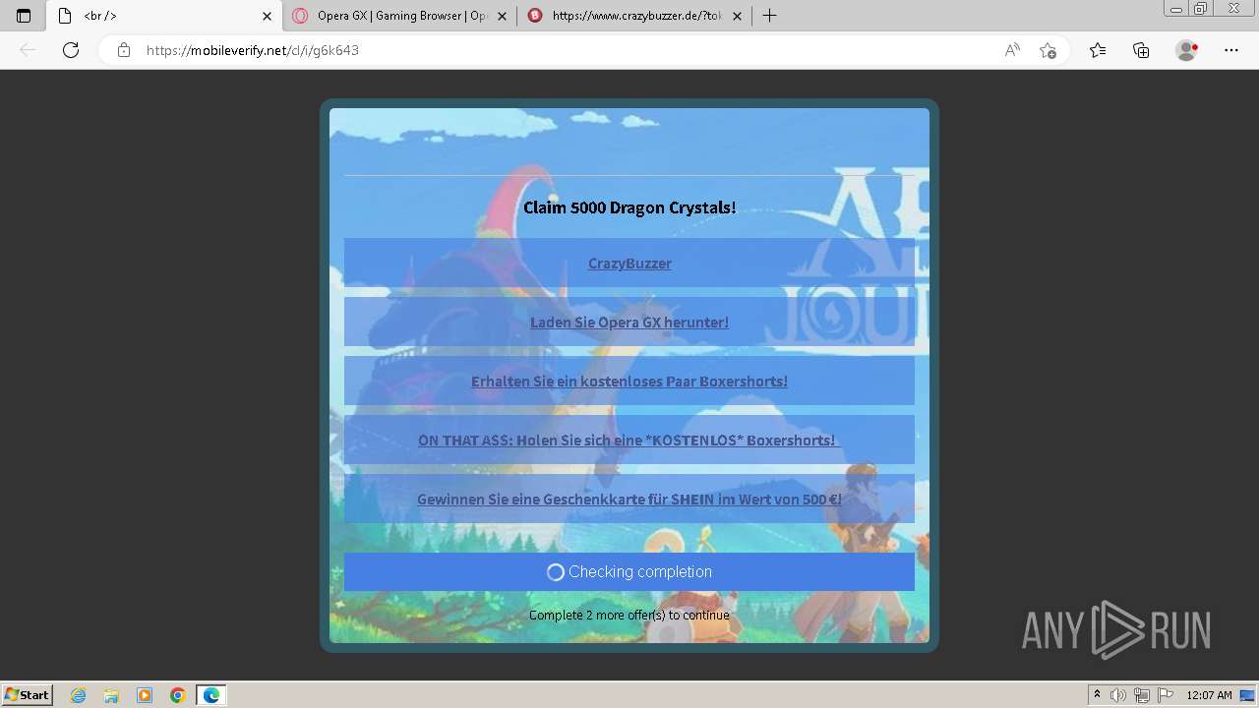
Task: Close the crazybuzzer.de tab
Action: tap(737, 16)
